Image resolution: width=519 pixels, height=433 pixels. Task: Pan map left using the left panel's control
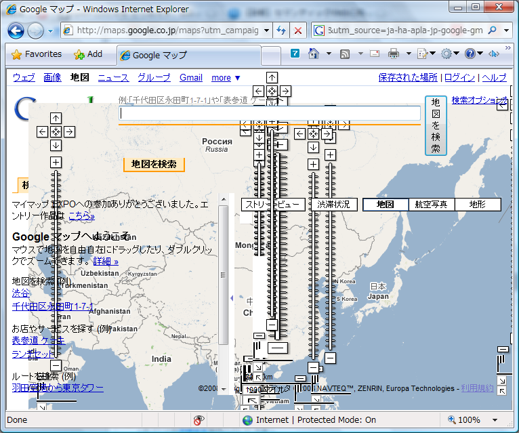tap(43, 131)
